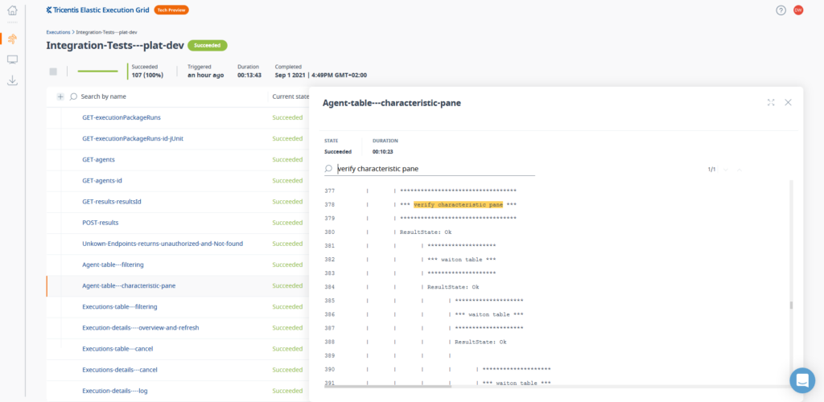Close the Agent-table characteristic-pane panel

coord(788,102)
